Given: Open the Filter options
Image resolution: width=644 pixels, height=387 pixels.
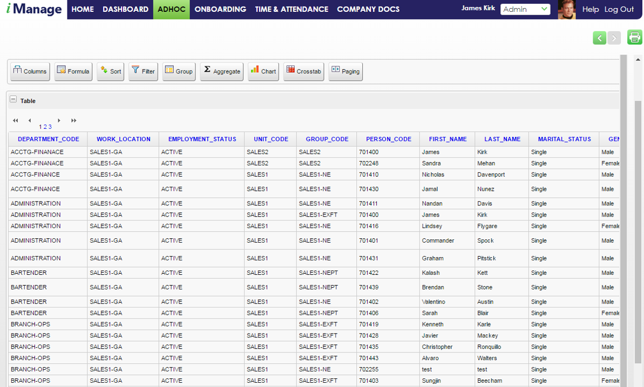Looking at the screenshot, I should (144, 71).
